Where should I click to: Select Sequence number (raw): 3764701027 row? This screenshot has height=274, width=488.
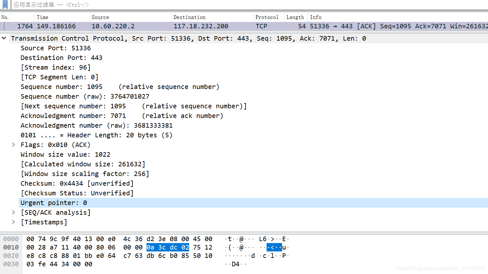pos(85,96)
